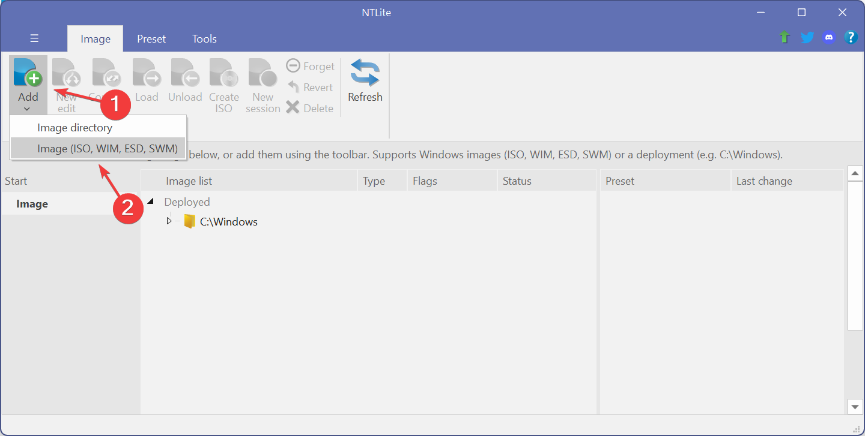Select Image in the left Start panel
865x436 pixels.
click(70, 204)
